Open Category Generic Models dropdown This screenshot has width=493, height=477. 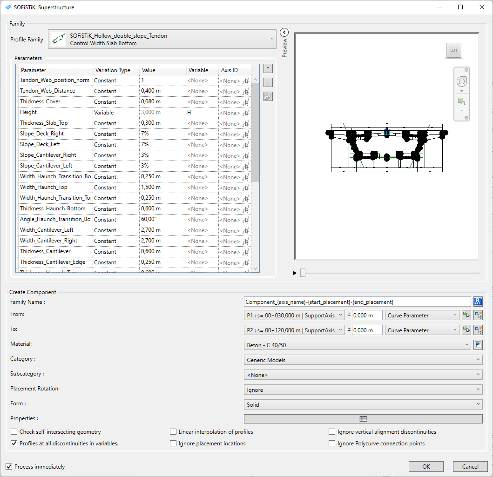tap(363, 360)
